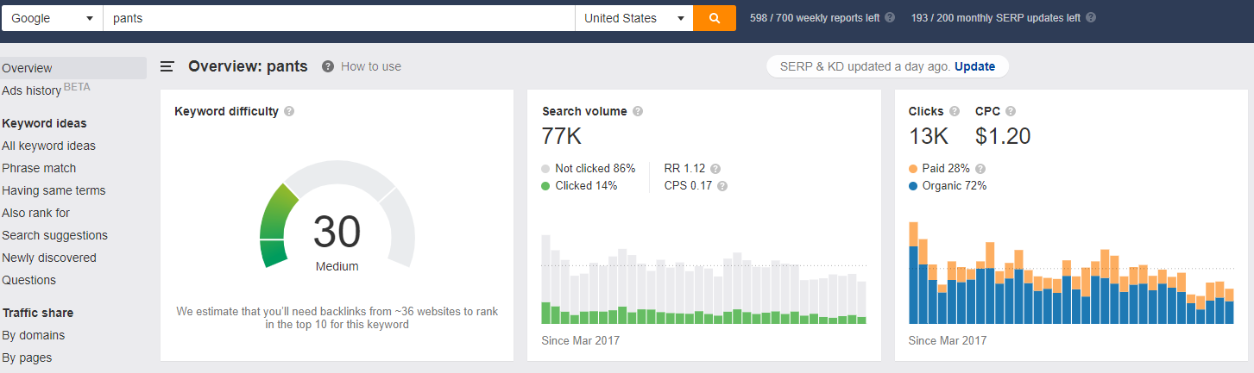
Task: Open Phrase match report
Action: 39,168
